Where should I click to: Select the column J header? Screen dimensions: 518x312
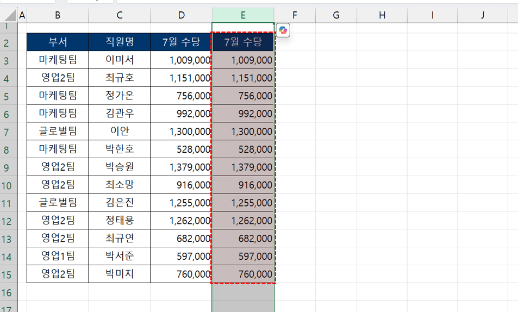point(483,16)
